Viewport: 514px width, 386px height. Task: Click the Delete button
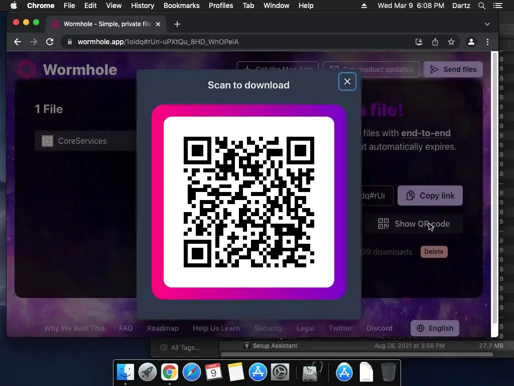(x=434, y=252)
